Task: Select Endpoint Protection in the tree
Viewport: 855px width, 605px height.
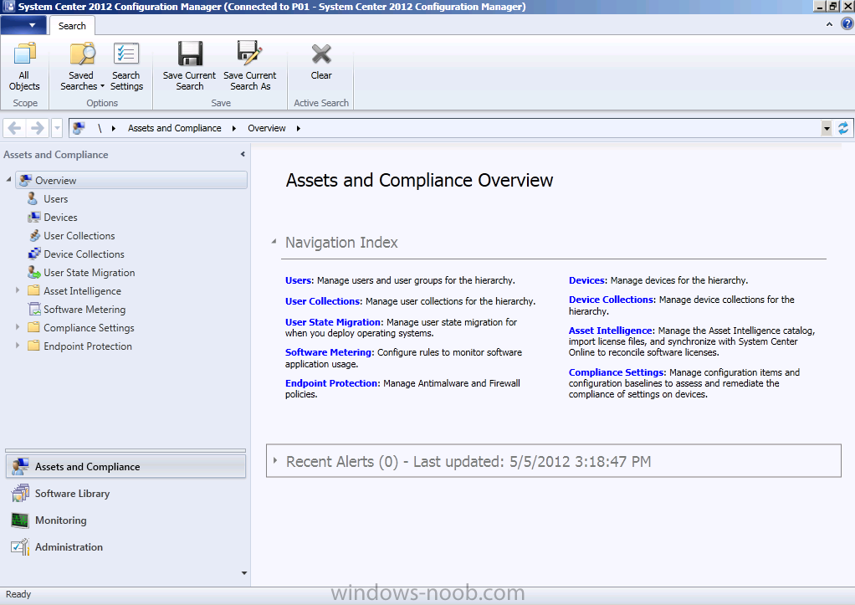Action: click(88, 346)
